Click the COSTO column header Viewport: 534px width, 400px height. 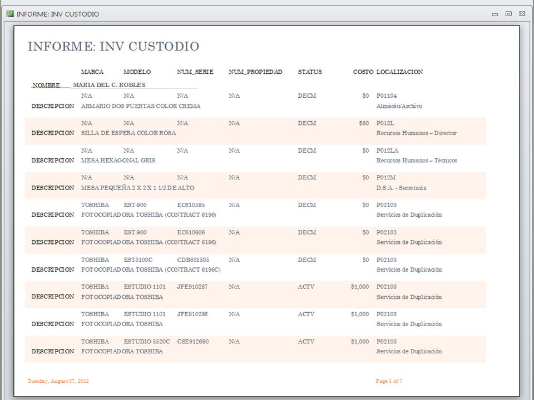[363, 72]
